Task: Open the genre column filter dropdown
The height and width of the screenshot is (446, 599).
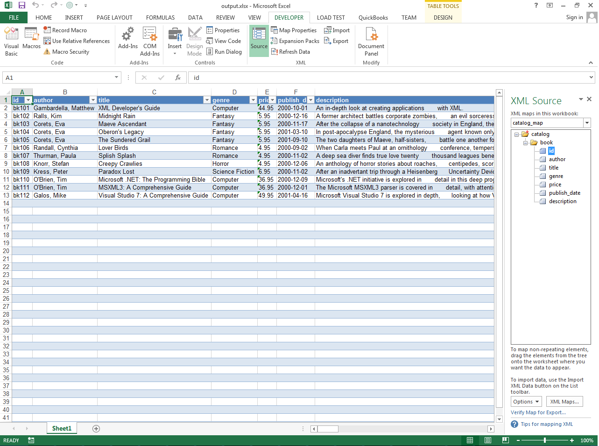Action: pyautogui.click(x=253, y=100)
